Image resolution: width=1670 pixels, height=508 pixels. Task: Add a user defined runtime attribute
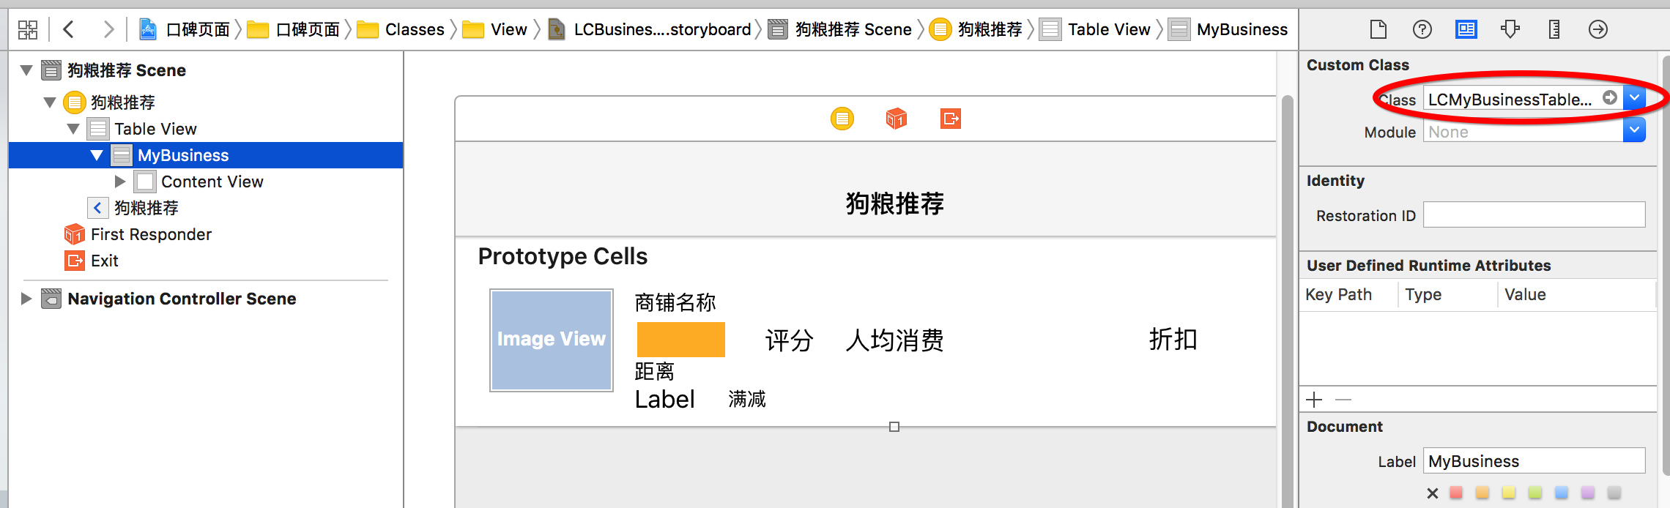pyautogui.click(x=1314, y=400)
